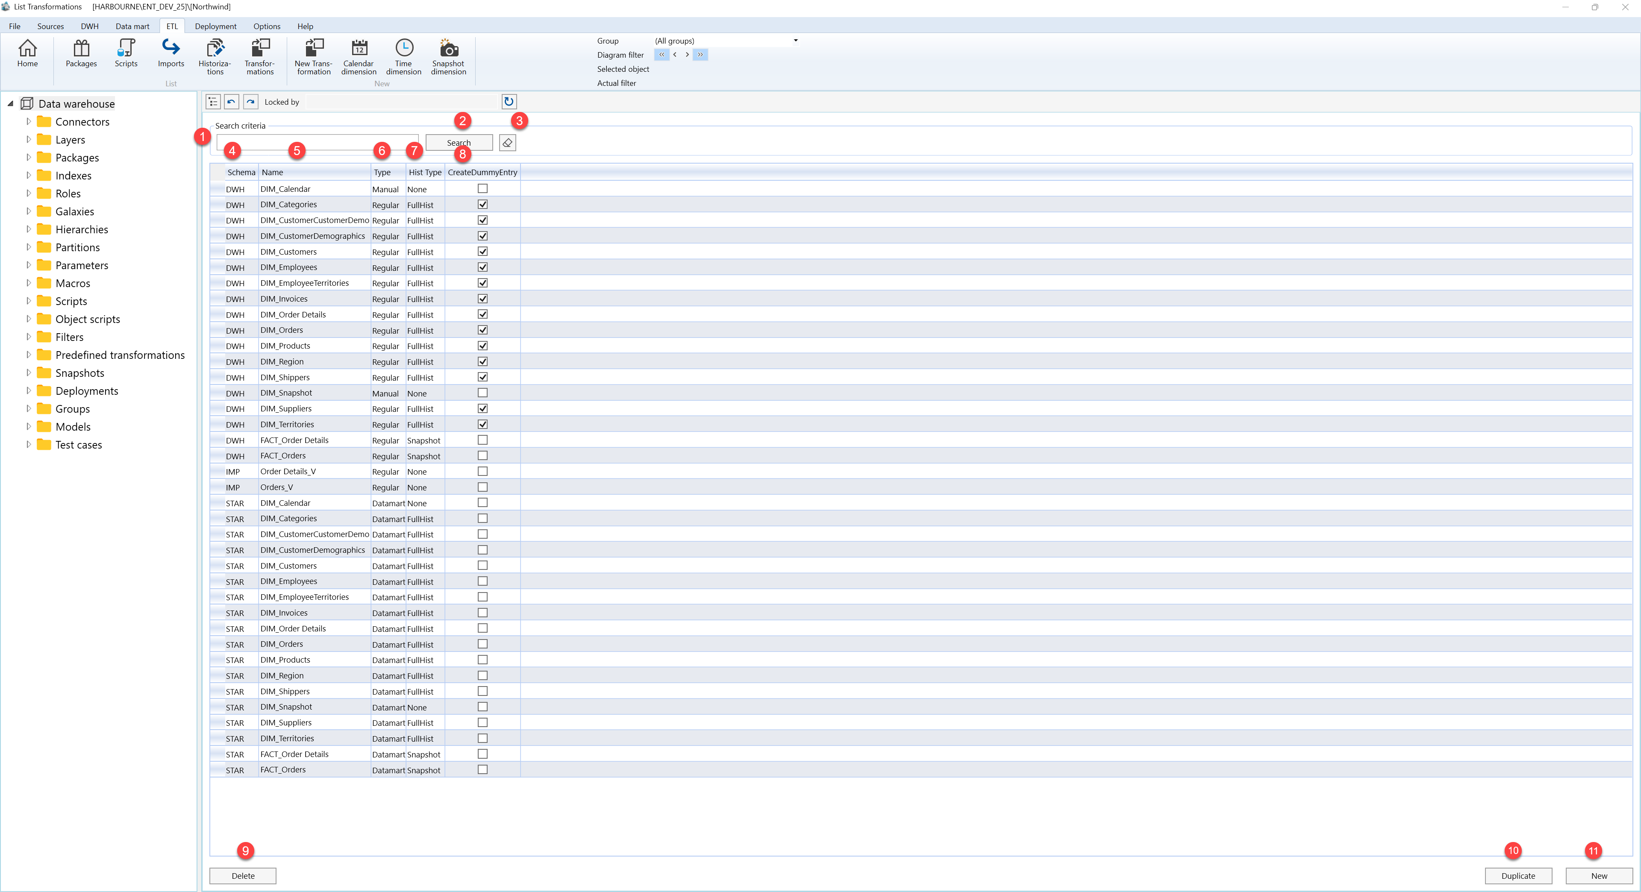Click the Models folder icon
Screen dimensions: 1641x892
click(x=44, y=427)
